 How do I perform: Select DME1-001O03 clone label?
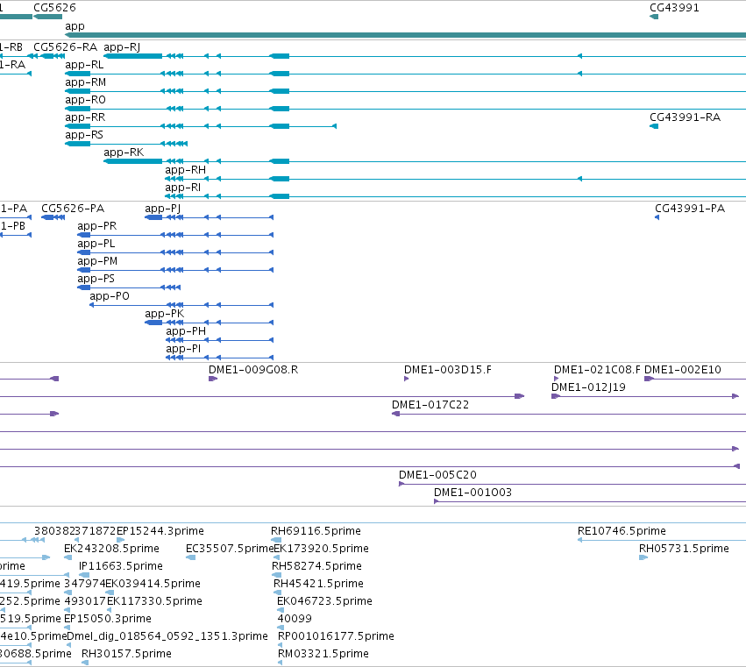472,493
